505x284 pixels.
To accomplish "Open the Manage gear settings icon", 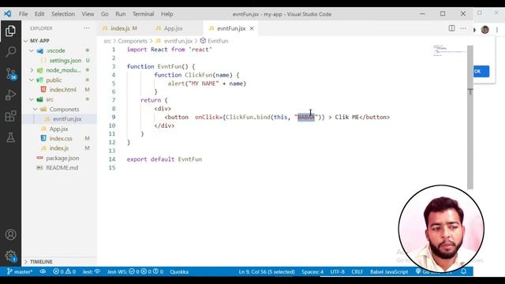I will [x=10, y=256].
